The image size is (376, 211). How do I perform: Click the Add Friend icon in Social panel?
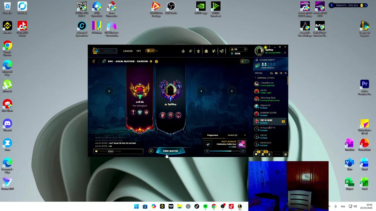(x=271, y=73)
